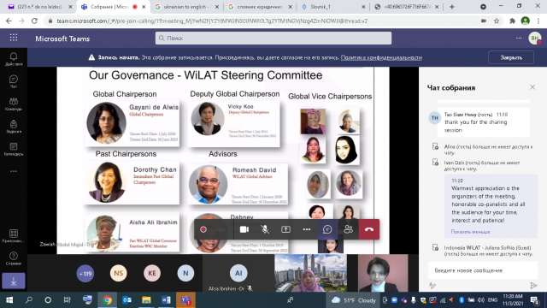547x308 pixels.
Task: Open Word from the Windows taskbar
Action: (x=166, y=300)
